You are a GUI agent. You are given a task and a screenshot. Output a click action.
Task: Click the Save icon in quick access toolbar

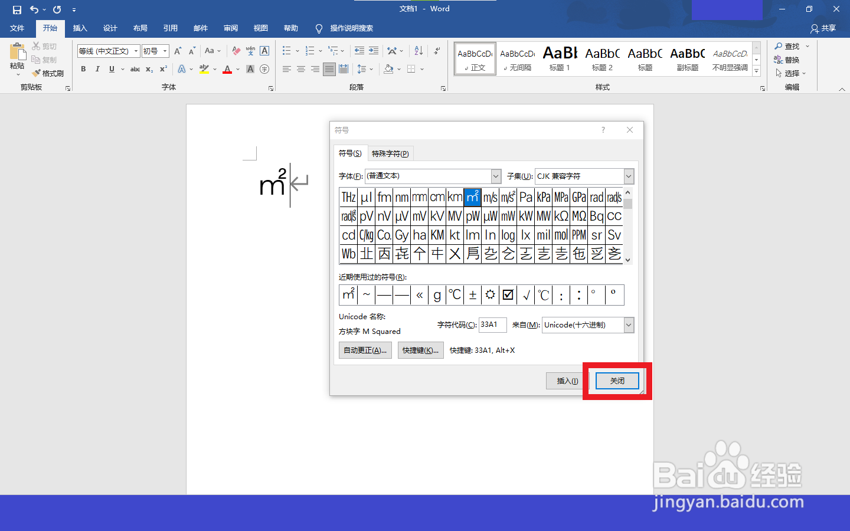pyautogui.click(x=17, y=9)
